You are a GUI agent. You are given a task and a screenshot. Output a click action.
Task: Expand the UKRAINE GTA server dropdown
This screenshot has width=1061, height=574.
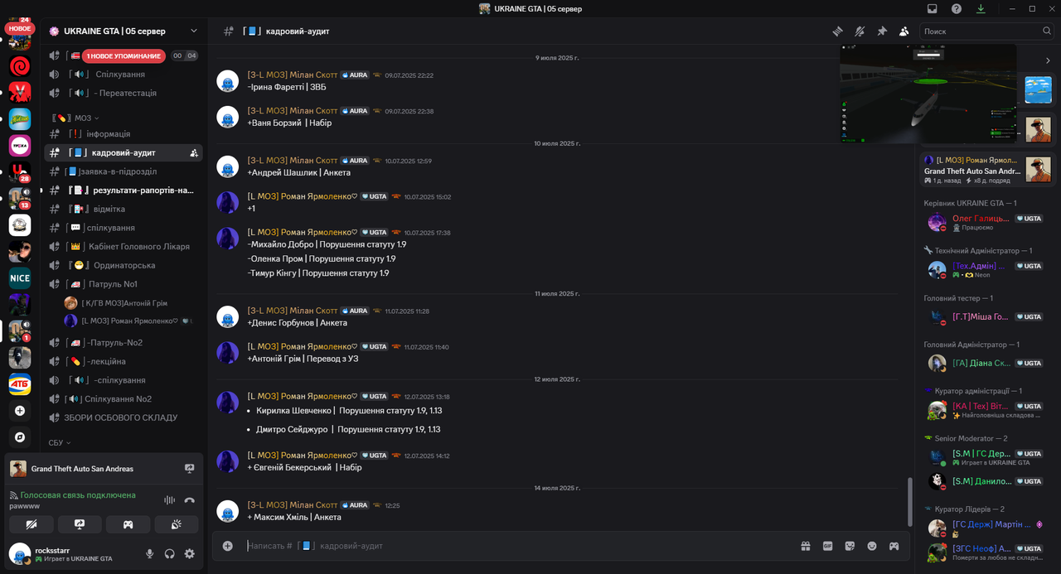pyautogui.click(x=194, y=31)
